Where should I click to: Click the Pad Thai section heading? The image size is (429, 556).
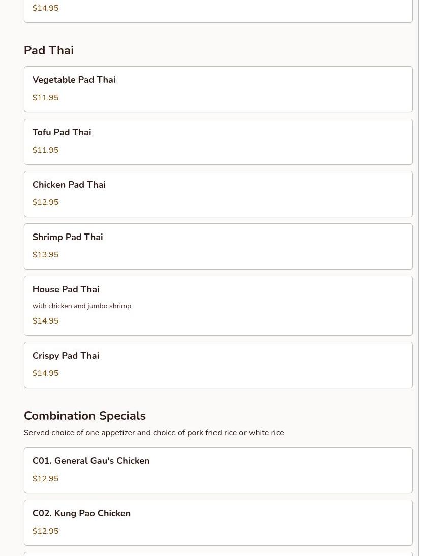(x=48, y=50)
